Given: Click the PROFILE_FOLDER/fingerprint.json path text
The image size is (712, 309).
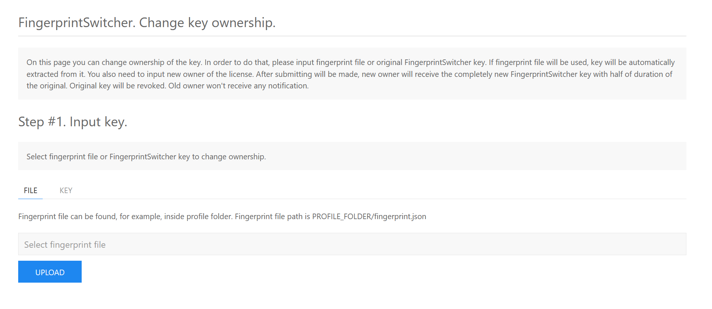Looking at the screenshot, I should click(369, 217).
